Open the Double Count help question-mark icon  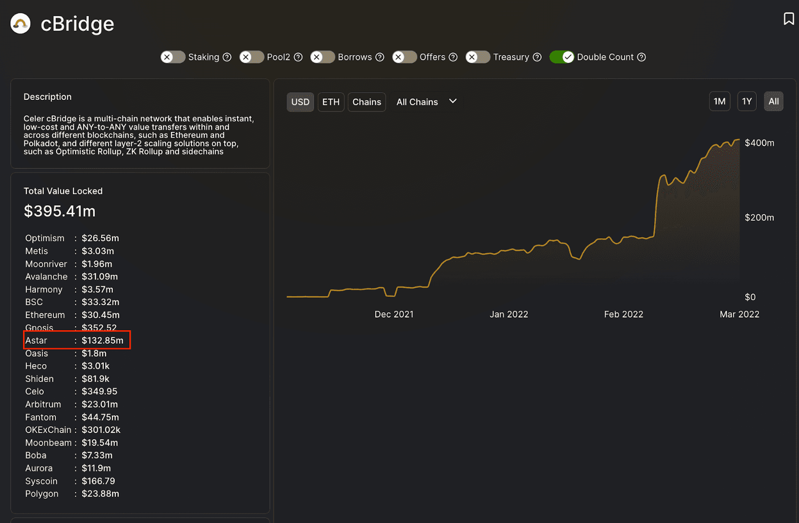(641, 57)
